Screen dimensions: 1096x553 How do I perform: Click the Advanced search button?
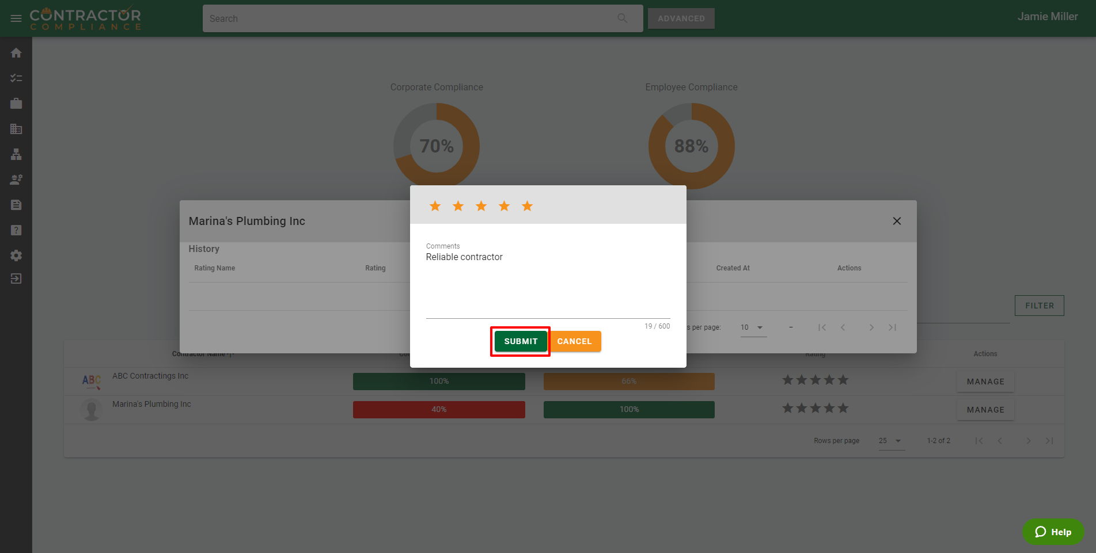point(681,18)
